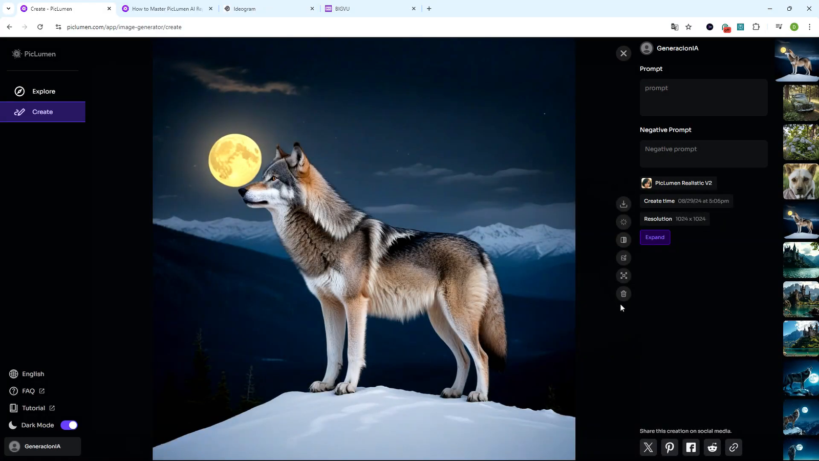Open browser tab list dropdown arrow
Viewport: 819px width, 461px height.
point(8,9)
